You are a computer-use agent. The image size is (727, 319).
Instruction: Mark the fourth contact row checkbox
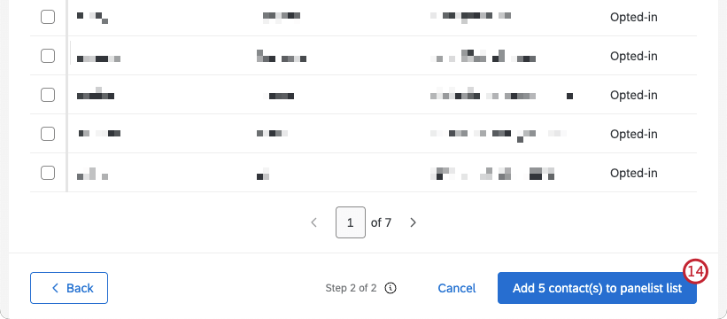coord(48,134)
